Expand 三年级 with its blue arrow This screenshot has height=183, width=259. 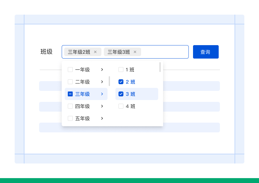tap(102, 94)
